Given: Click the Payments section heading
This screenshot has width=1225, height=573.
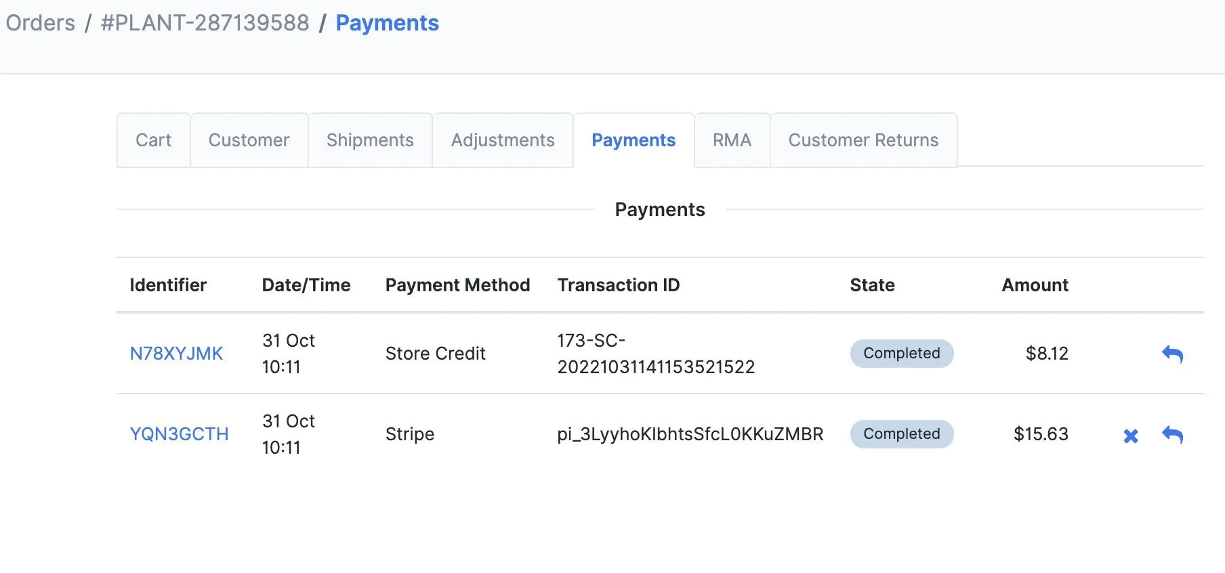Looking at the screenshot, I should (660, 210).
